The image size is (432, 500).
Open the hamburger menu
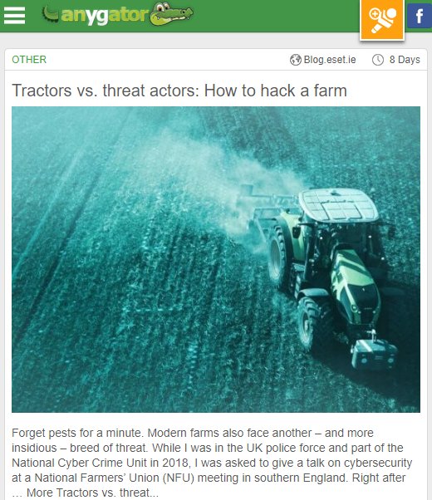click(14, 15)
